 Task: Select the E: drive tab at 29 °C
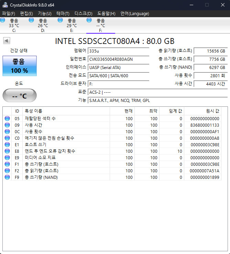pos(72,25)
